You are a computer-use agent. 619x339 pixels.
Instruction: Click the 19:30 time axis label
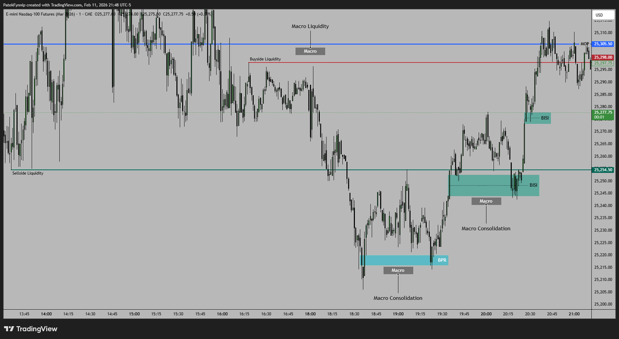pyautogui.click(x=442, y=314)
